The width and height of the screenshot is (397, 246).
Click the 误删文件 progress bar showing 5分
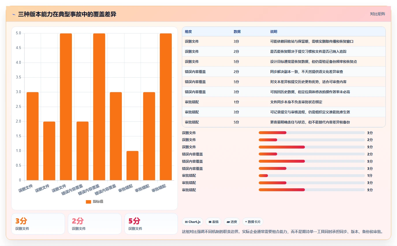(312, 147)
